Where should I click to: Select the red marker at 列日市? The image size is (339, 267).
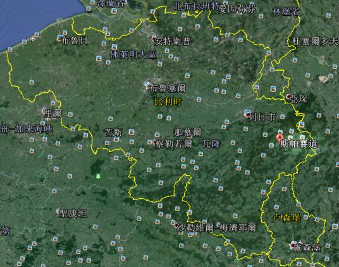point(247,115)
